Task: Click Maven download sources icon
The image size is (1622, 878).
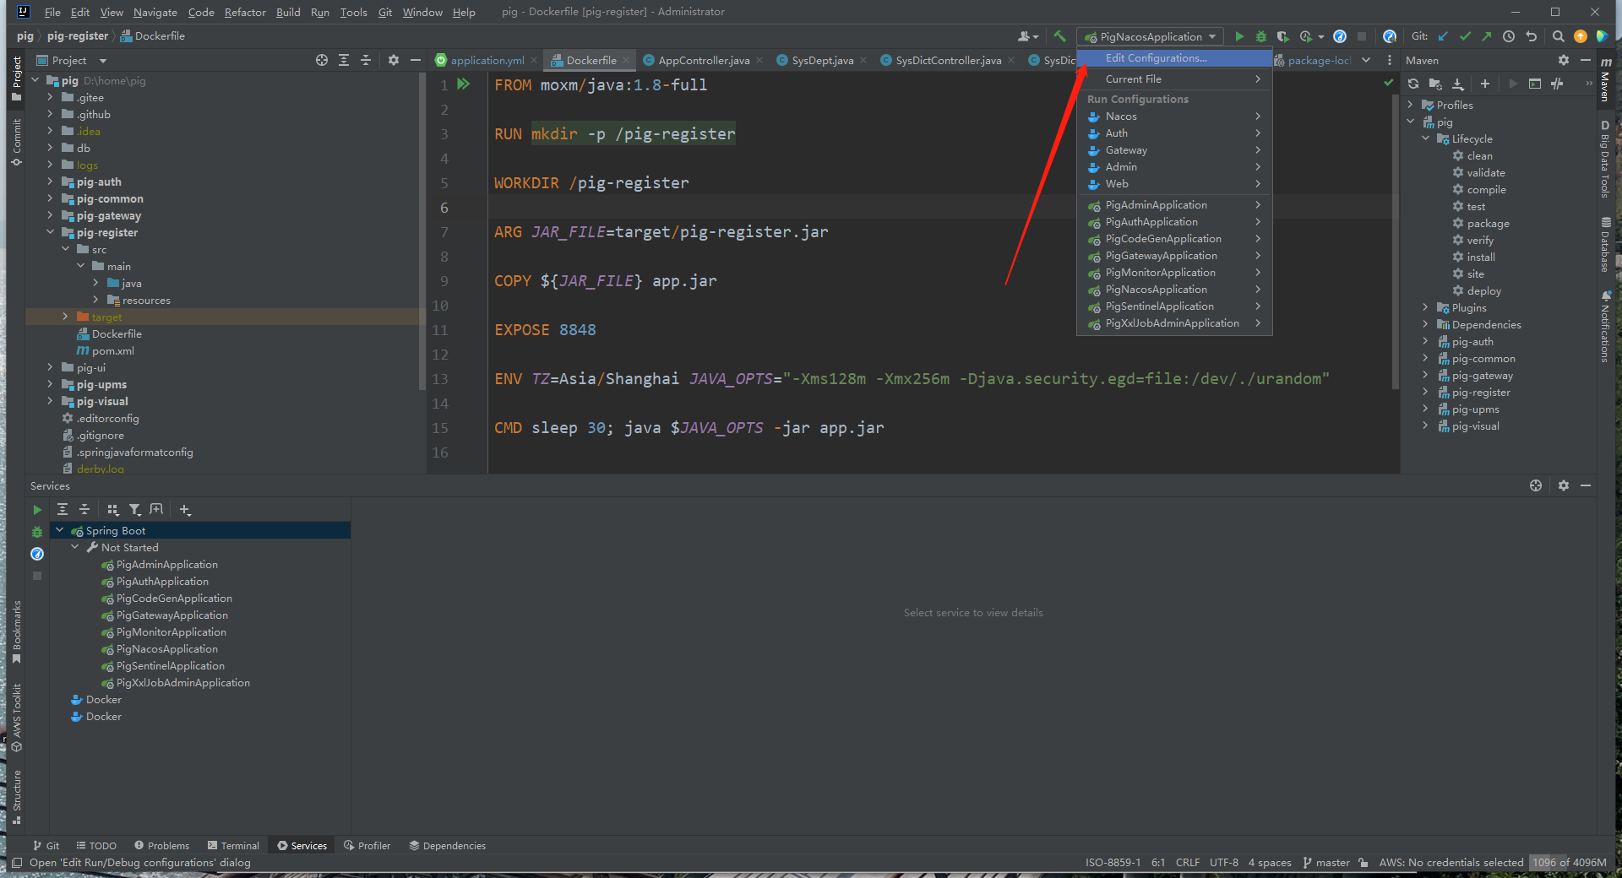Action: (x=1458, y=84)
